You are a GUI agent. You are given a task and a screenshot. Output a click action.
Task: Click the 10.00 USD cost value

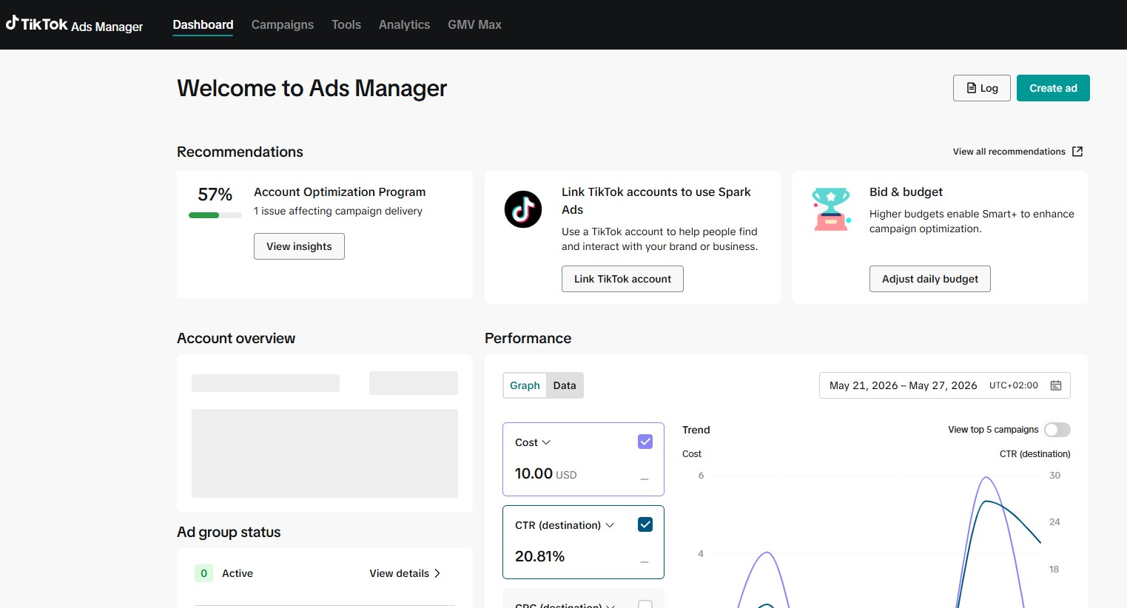click(x=545, y=473)
